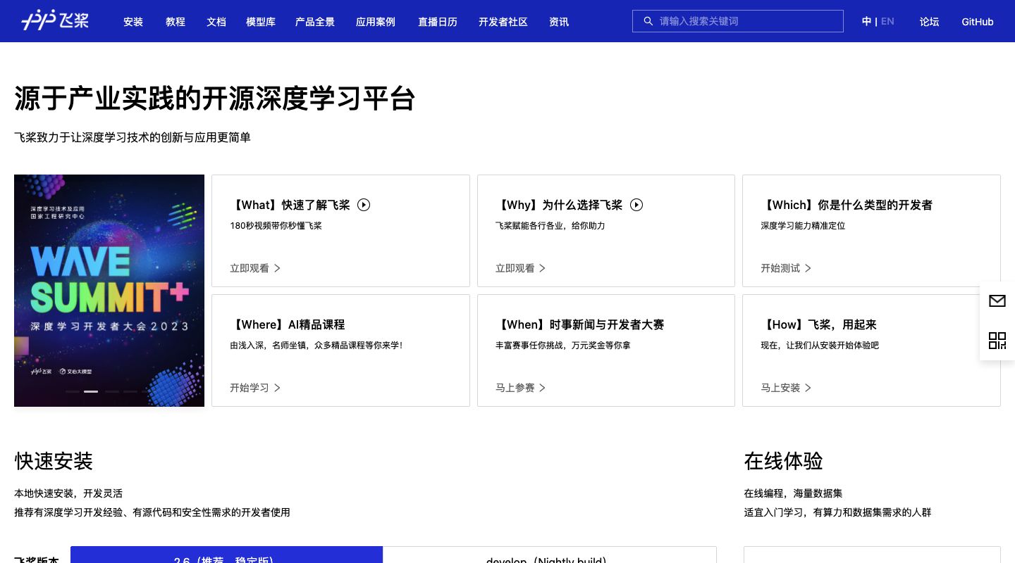Click the text 现在，让我们从安装开始体验吧
1015x563 pixels.
click(x=820, y=346)
